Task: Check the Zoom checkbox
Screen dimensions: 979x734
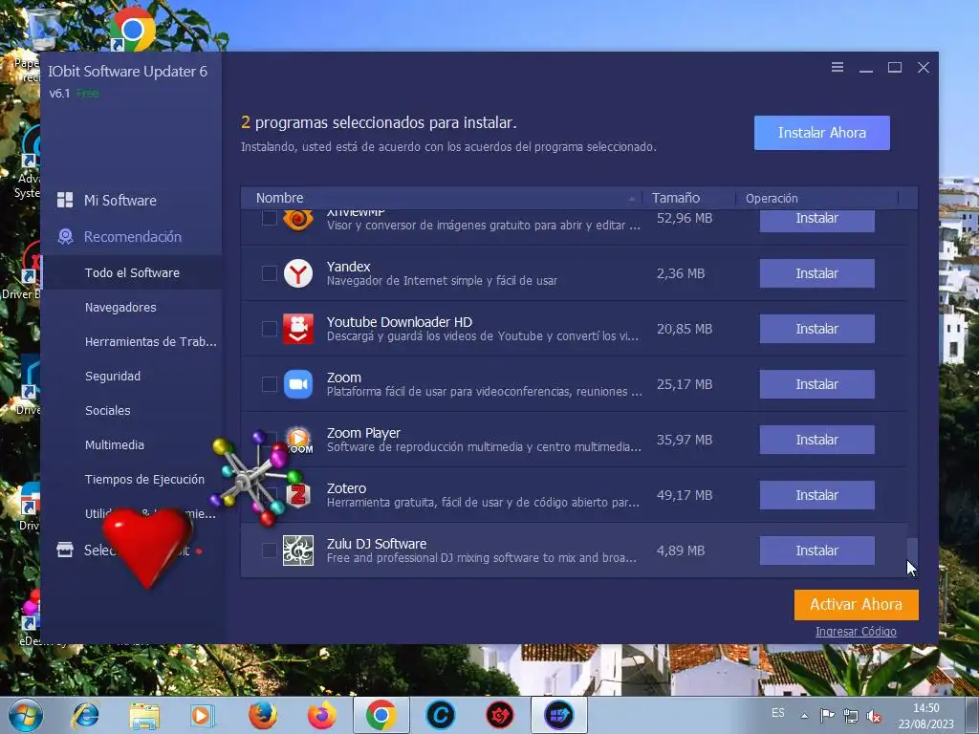Action: pyautogui.click(x=269, y=384)
